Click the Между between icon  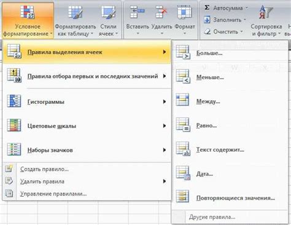182,100
